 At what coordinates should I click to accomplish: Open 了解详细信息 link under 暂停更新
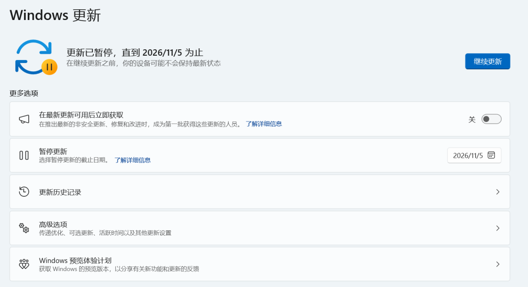pos(132,160)
